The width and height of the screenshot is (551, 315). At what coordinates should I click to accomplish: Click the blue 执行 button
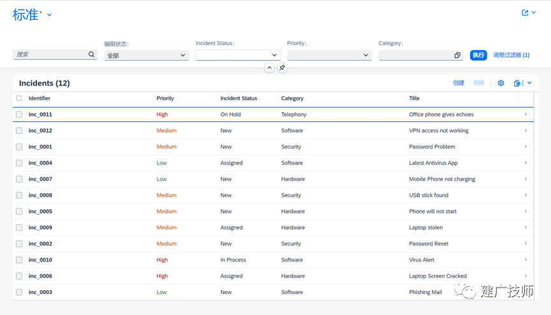[478, 55]
